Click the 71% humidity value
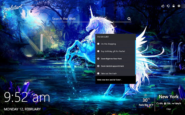Image resolution: width=185 pixels, height=115 pixels. tap(169, 103)
